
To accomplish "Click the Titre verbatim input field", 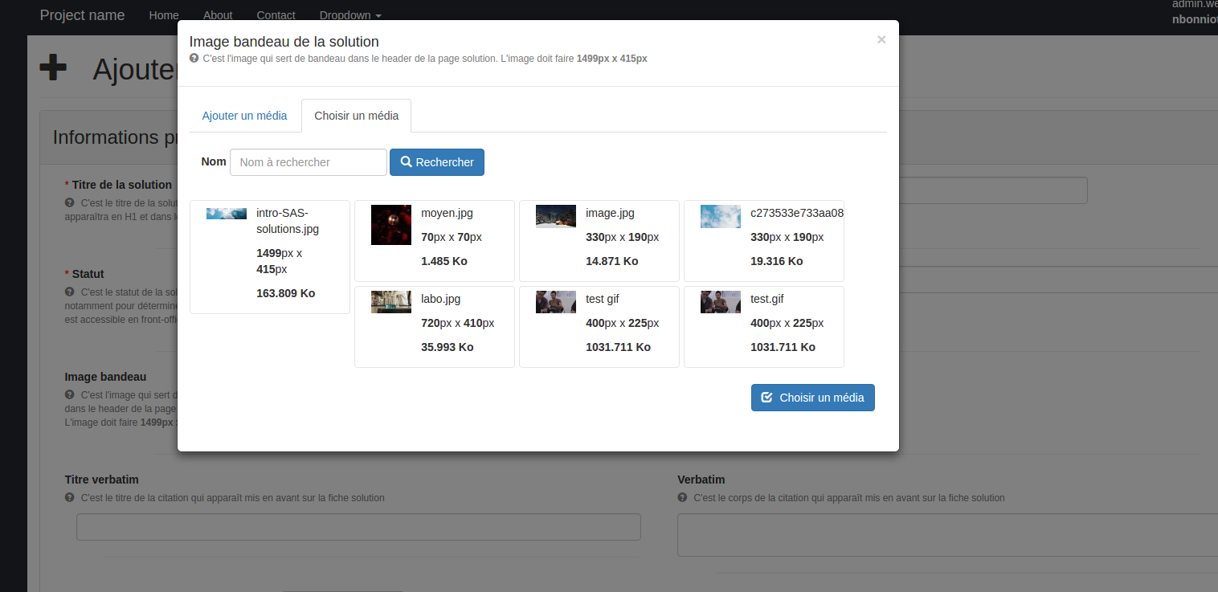I will [358, 527].
